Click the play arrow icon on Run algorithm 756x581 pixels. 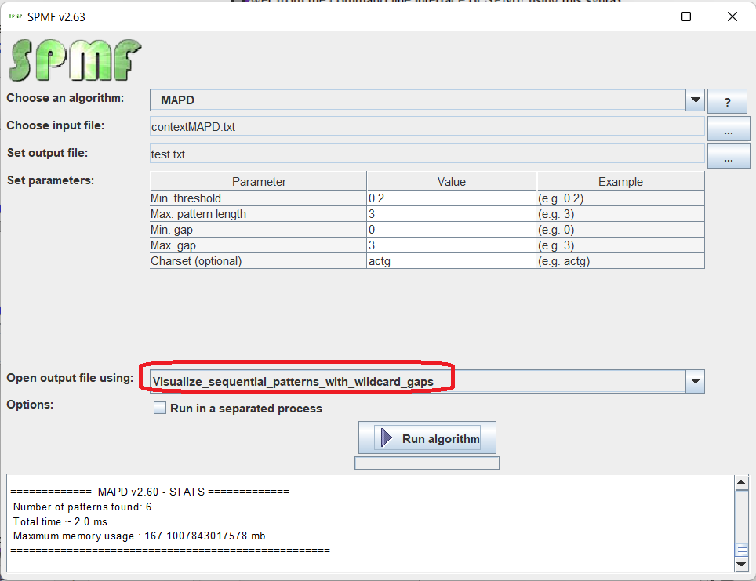pos(387,438)
